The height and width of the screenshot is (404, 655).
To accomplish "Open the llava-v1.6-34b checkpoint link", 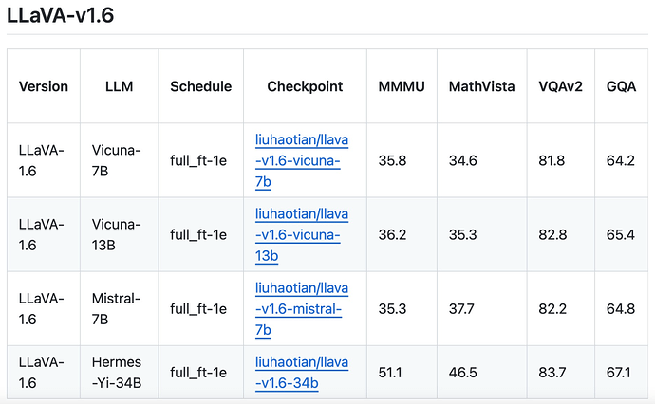I will point(302,373).
